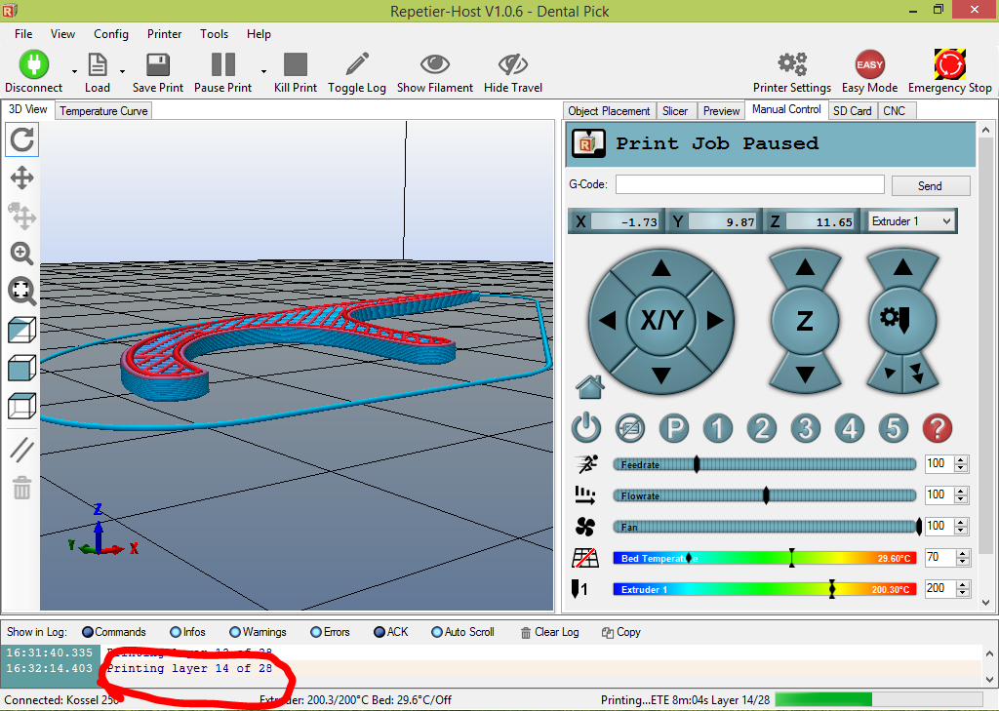This screenshot has height=711, width=999.
Task: Click Hide Travel crossed eye icon
Action: (513, 63)
